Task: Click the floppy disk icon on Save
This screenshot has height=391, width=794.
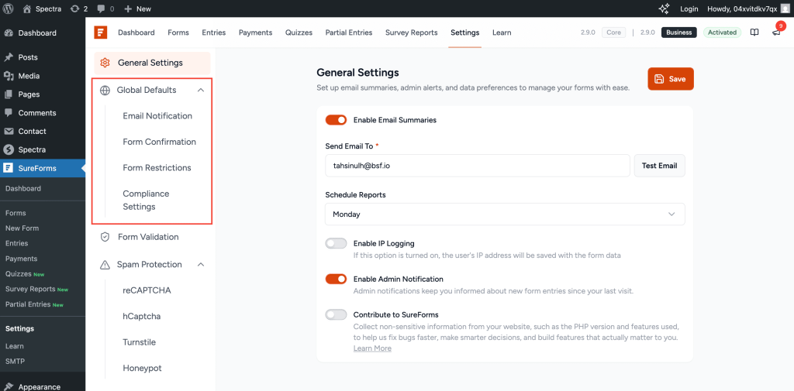Action: point(659,79)
